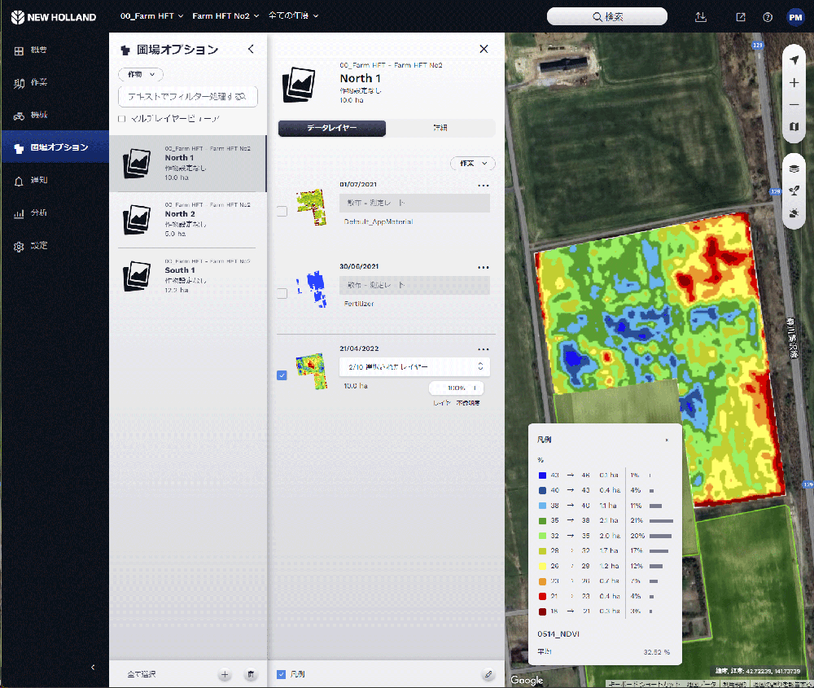This screenshot has height=688, width=814.
Task: Collapse the field options panel arrow
Action: pos(251,49)
